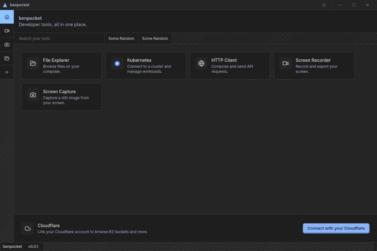The width and height of the screenshot is (377, 251).
Task: Click 'Capture a still image' description text
Action: click(66, 100)
